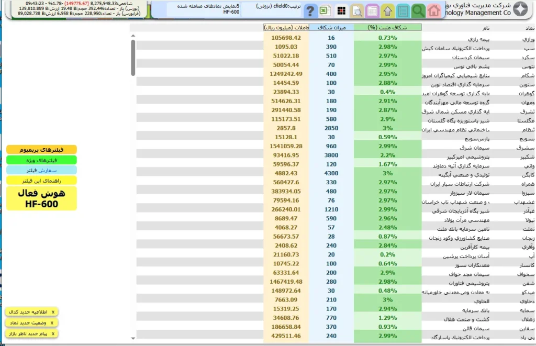Close the وضعیت جدید نماد notification
Image resolution: width=536 pixels, height=346 pixels.
52,323
